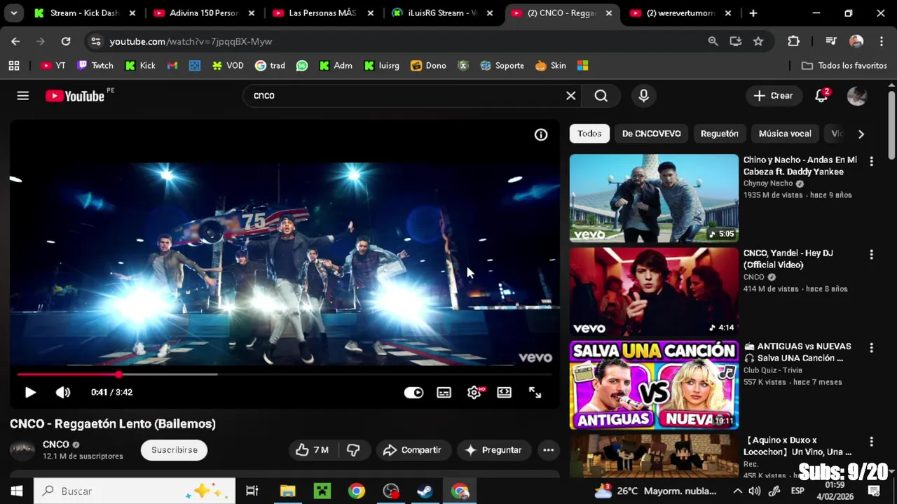Open Todos los favoritos folder

(844, 65)
